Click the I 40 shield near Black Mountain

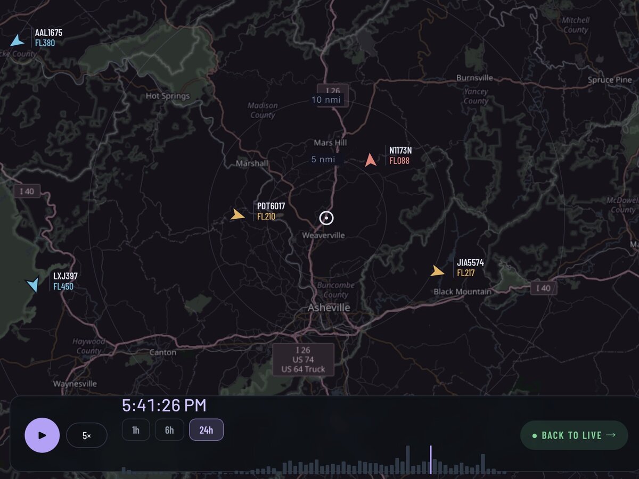[543, 288]
